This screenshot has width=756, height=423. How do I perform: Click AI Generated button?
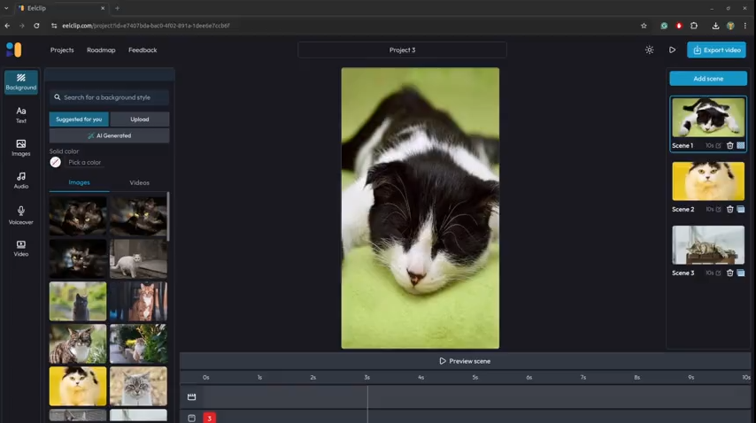pos(109,135)
